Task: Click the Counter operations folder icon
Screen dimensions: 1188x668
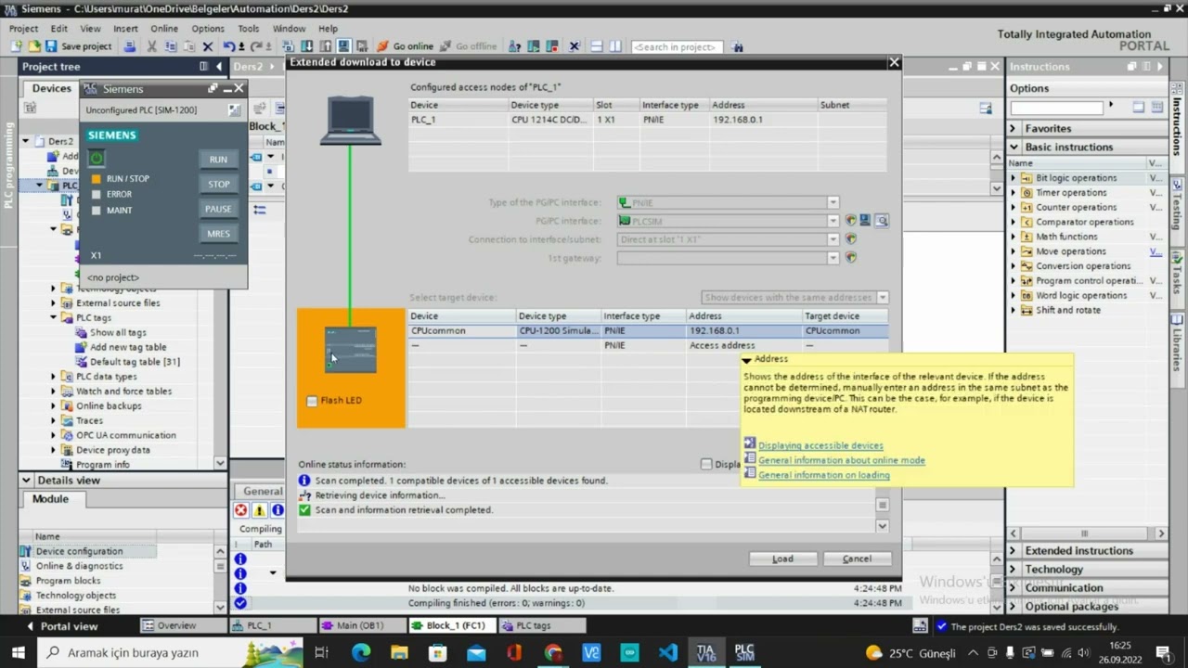Action: 1027,208
